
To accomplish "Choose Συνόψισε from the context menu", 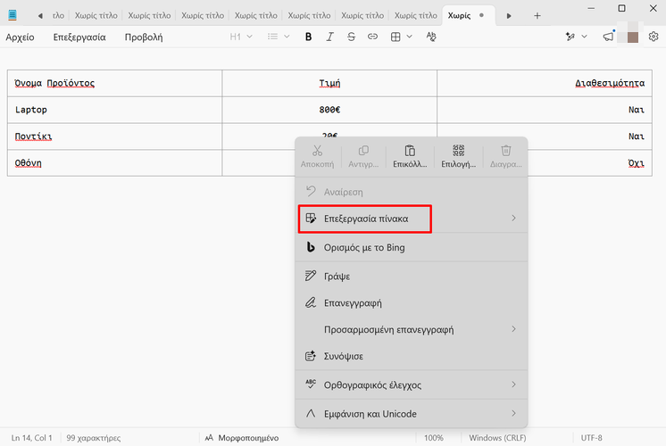I will coord(343,356).
